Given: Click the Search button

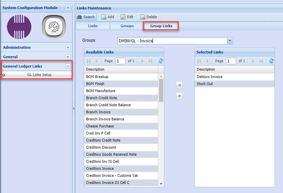Looking at the screenshot, I should tap(86, 17).
